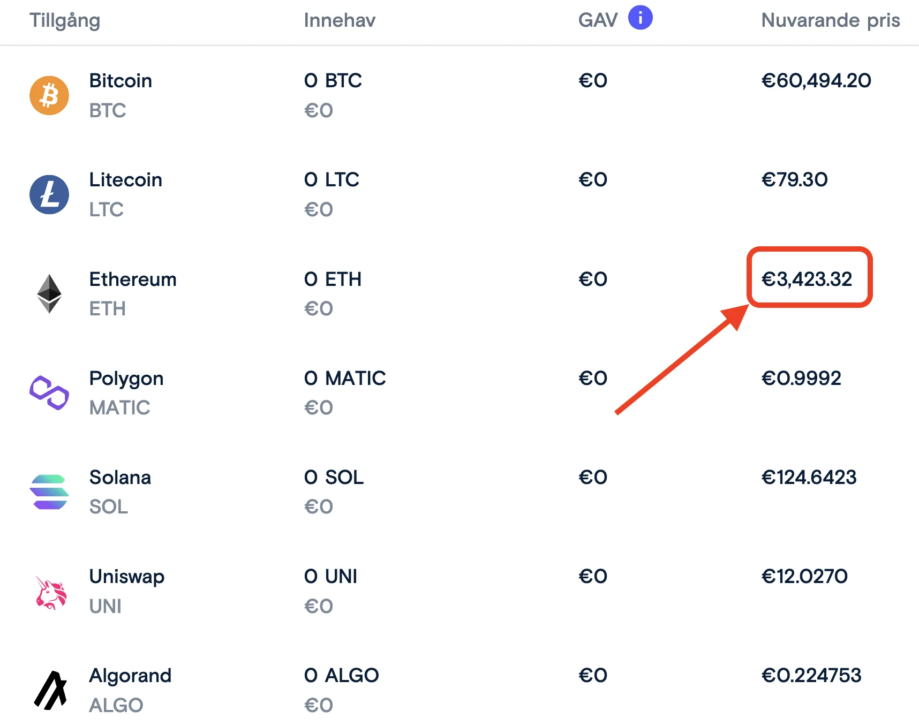Screen dimensions: 919x726
Task: Click the Ethereum diamond logo icon
Action: pos(49,293)
